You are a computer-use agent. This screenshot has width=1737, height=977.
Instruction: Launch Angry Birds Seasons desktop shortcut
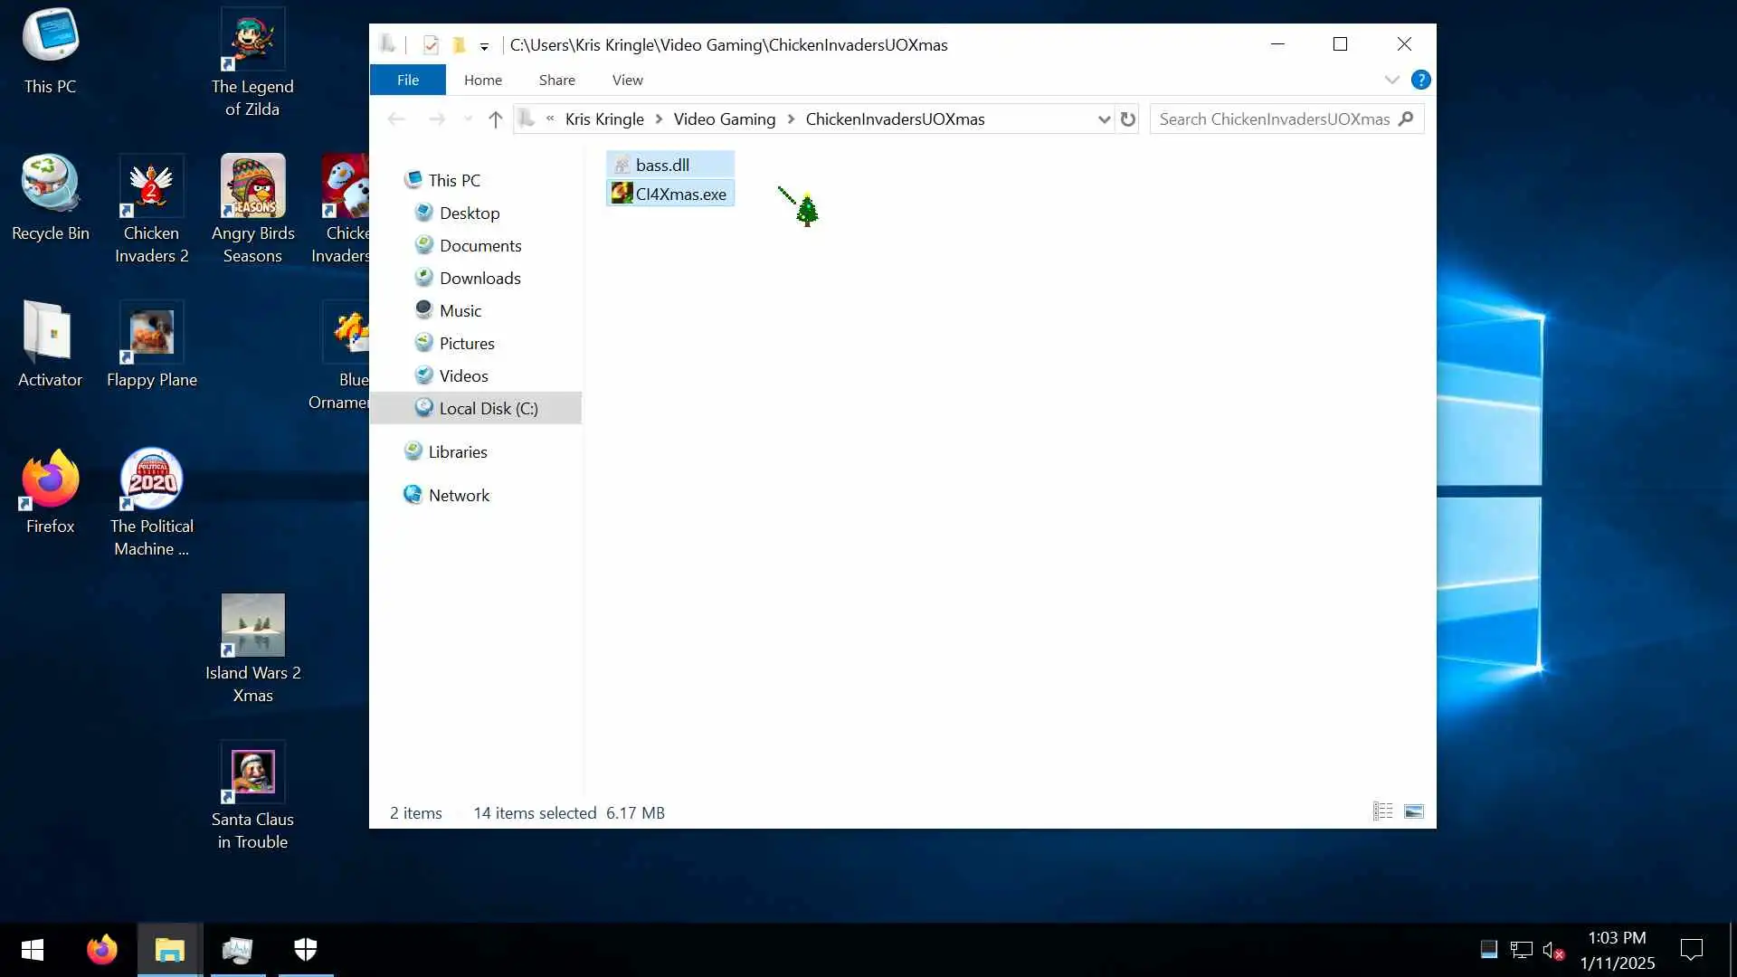coord(252,208)
